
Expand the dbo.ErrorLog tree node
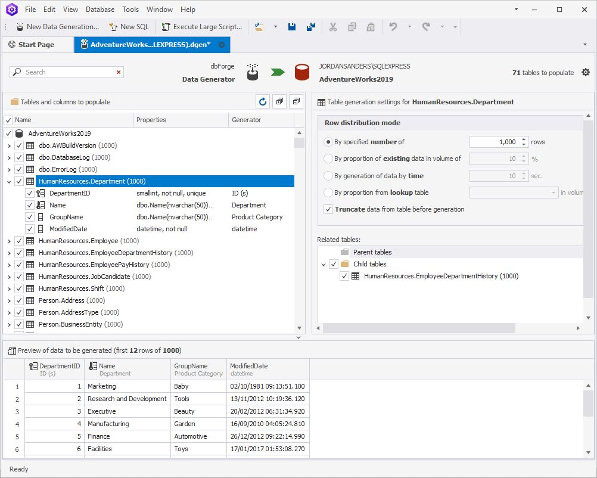tap(9, 169)
